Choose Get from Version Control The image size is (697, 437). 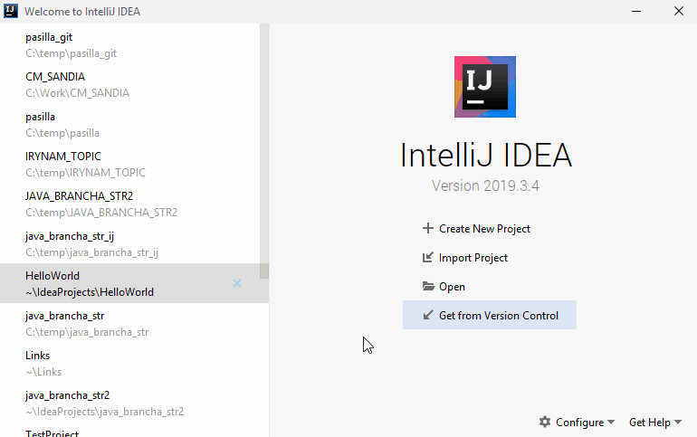(x=498, y=316)
